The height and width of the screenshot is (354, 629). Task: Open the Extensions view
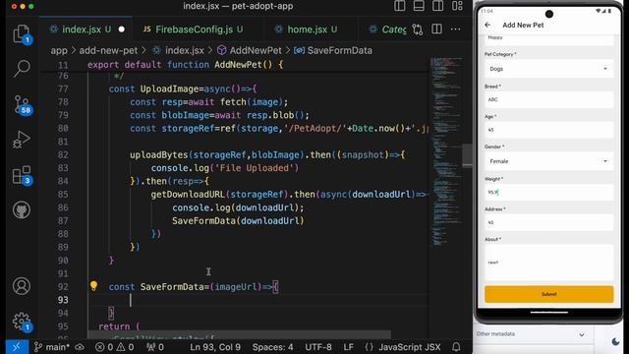pos(22,175)
